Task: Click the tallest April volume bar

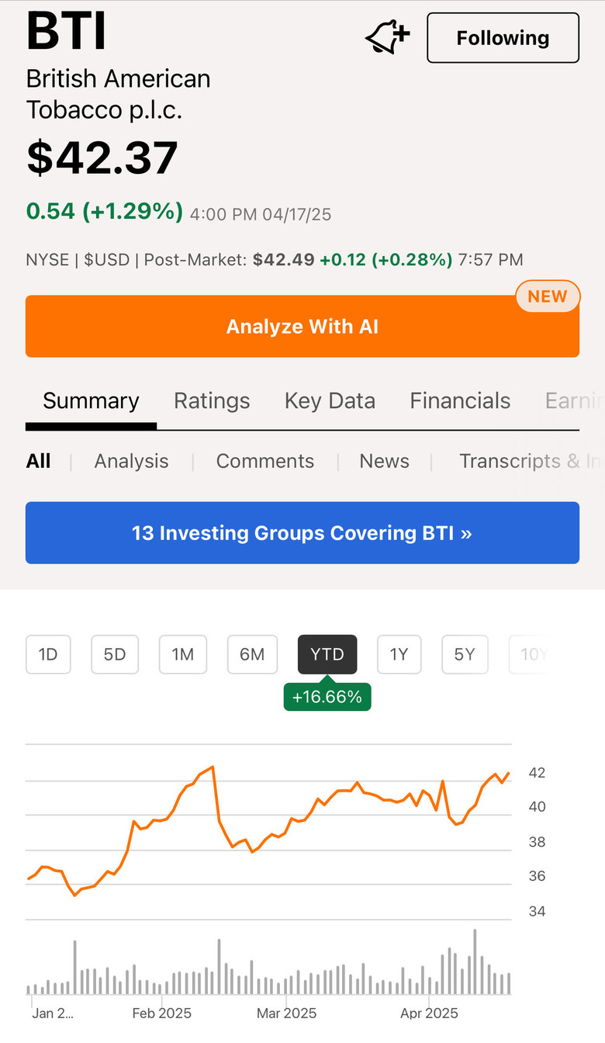Action: point(475,962)
